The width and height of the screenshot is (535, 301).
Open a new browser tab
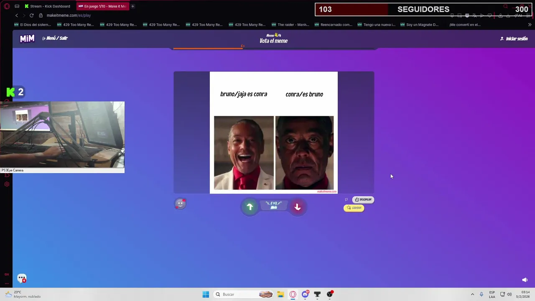(132, 6)
